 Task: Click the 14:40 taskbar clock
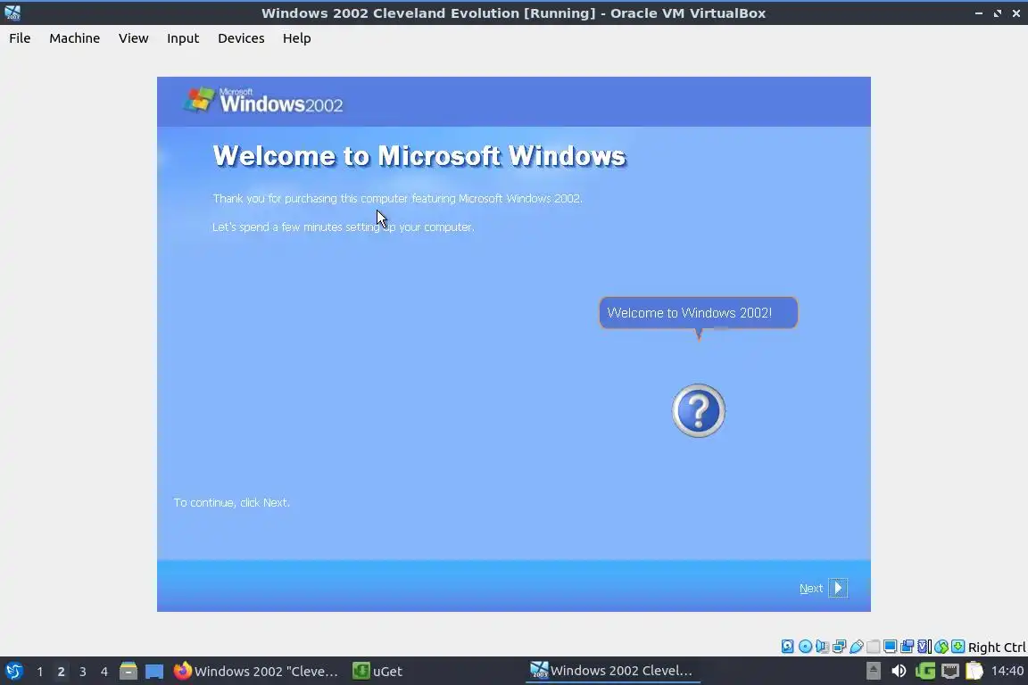point(1007,671)
